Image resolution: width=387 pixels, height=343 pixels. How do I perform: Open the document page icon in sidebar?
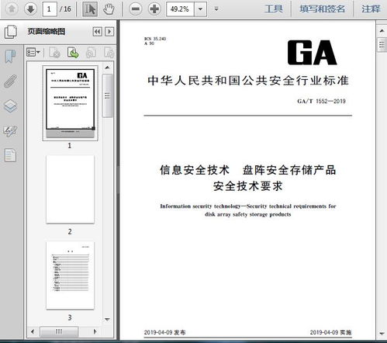[x=10, y=155]
